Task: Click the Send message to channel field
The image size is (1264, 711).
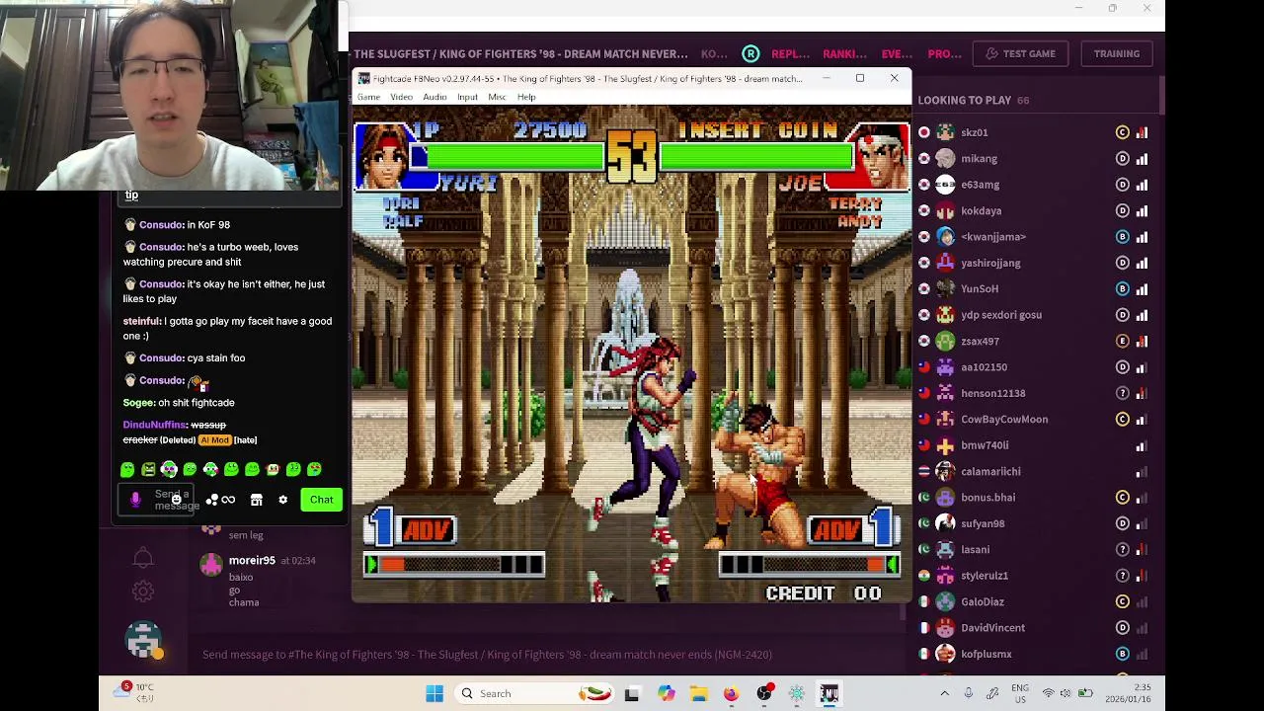Action: (548, 654)
